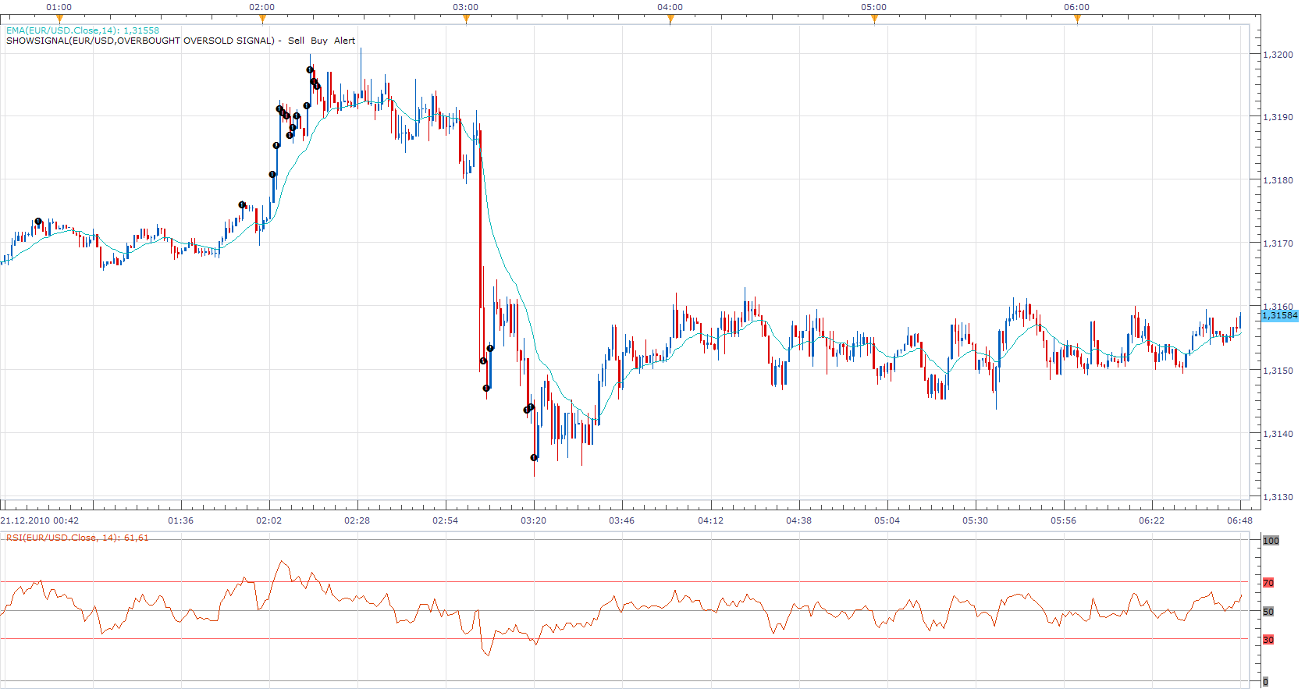Click the 02:28 time axis label
This screenshot has height=689, width=1305.
(357, 520)
